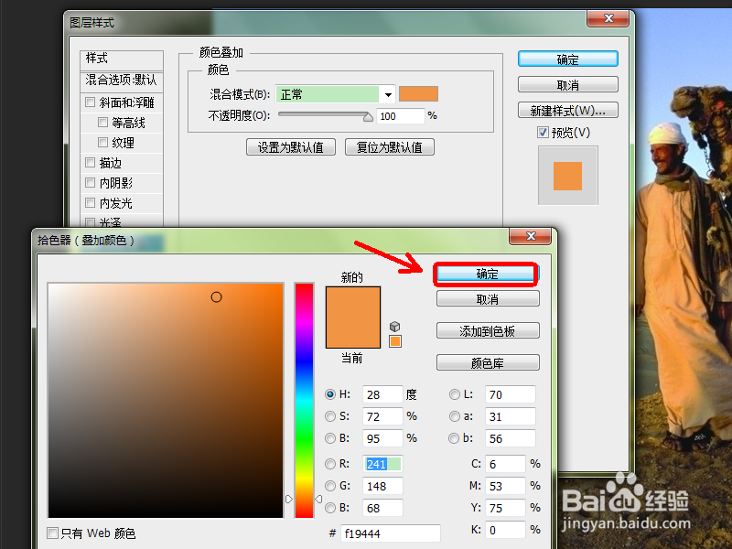
Task: Open Color Libraries (颜色库)
Action: click(488, 362)
